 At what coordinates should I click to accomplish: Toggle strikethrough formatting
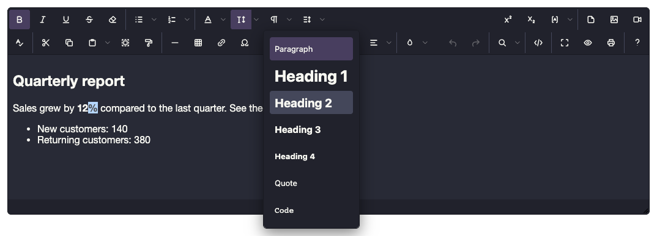pyautogui.click(x=89, y=20)
